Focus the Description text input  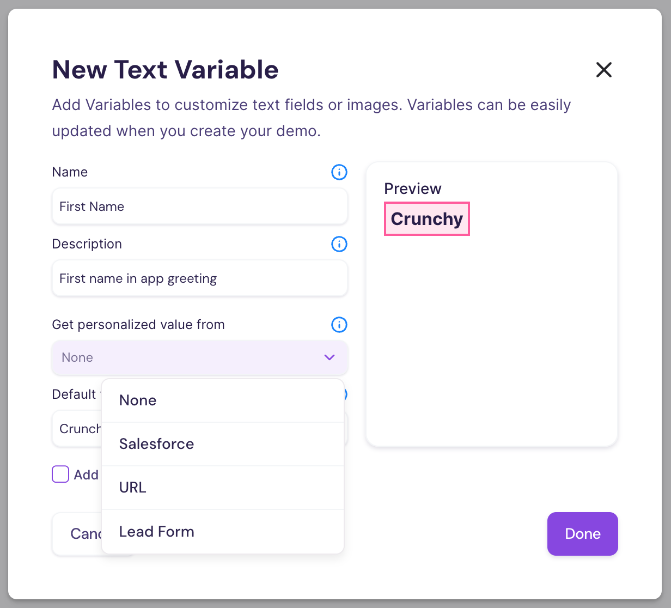pos(199,278)
